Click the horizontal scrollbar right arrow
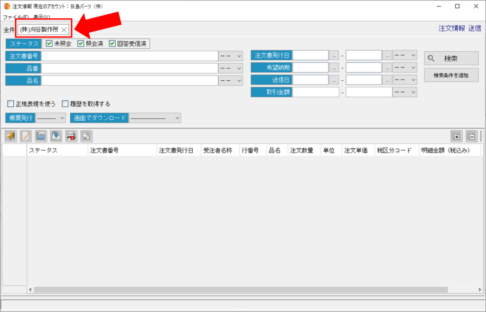486x312 pixels. click(479, 290)
